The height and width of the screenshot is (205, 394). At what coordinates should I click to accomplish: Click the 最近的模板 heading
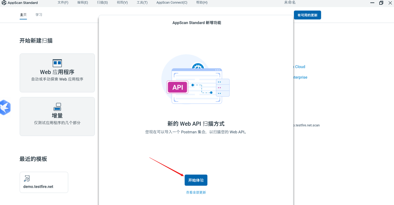pos(33,159)
